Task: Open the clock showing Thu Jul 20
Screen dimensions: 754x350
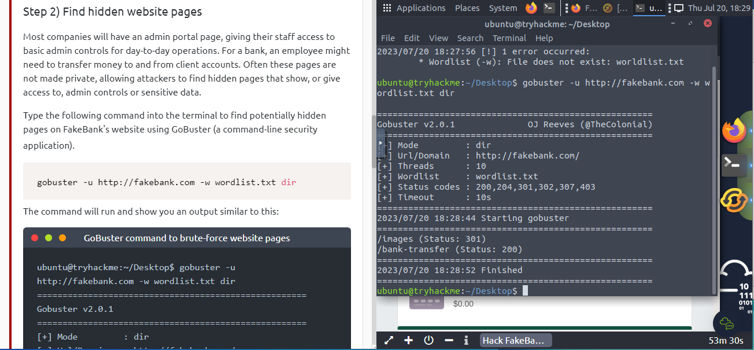Action: coord(719,8)
